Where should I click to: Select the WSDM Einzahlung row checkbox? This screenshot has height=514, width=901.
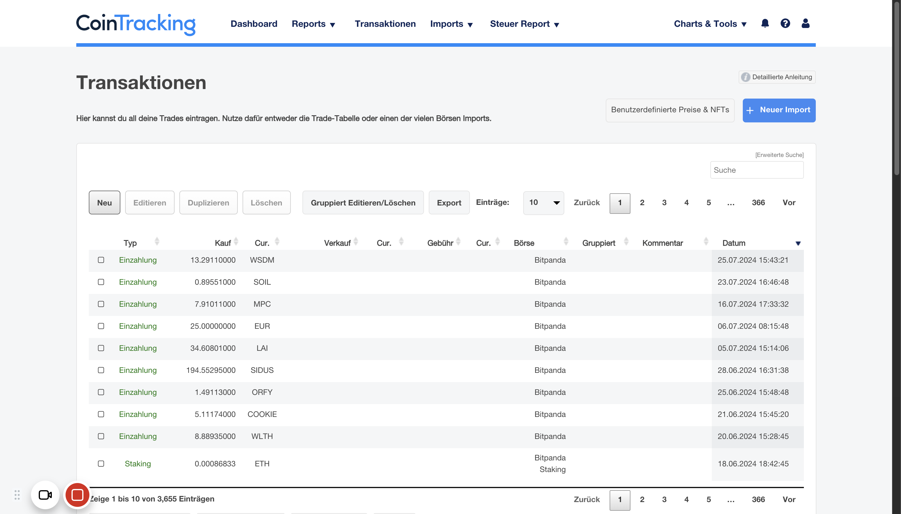pyautogui.click(x=101, y=260)
